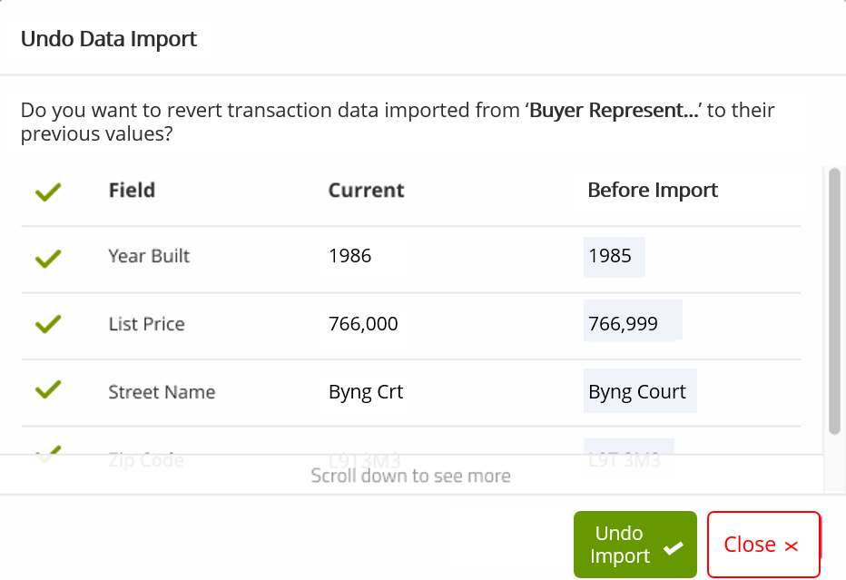Click the Byng Crt current value field
The height and width of the screenshot is (580, 846).
coord(365,391)
